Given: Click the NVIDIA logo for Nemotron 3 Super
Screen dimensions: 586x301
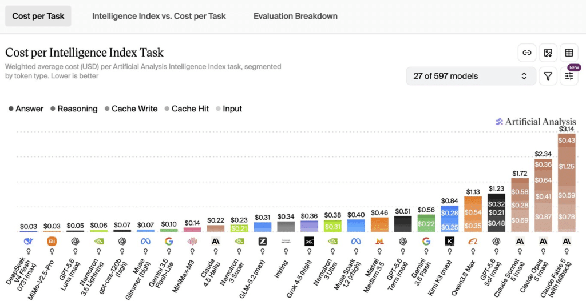Looking at the screenshot, I should [239, 242].
